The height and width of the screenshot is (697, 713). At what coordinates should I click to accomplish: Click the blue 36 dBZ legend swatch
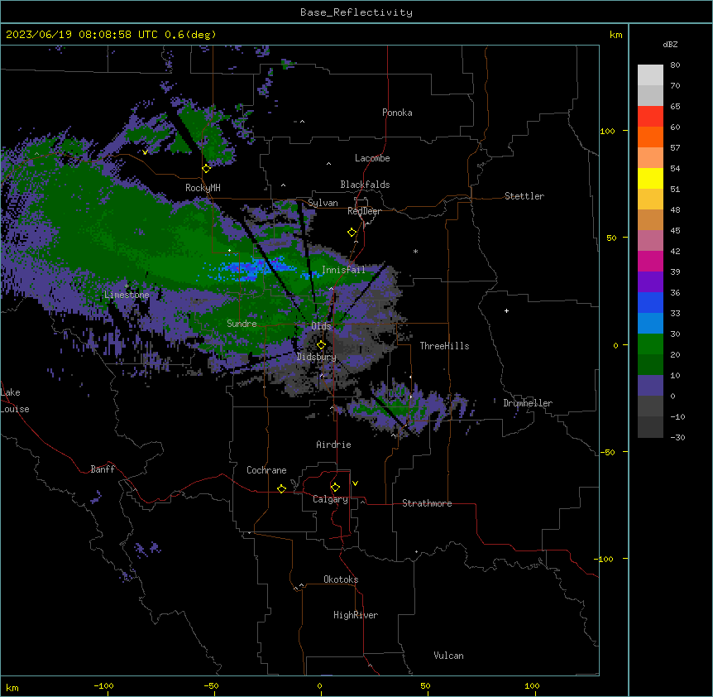pyautogui.click(x=650, y=302)
